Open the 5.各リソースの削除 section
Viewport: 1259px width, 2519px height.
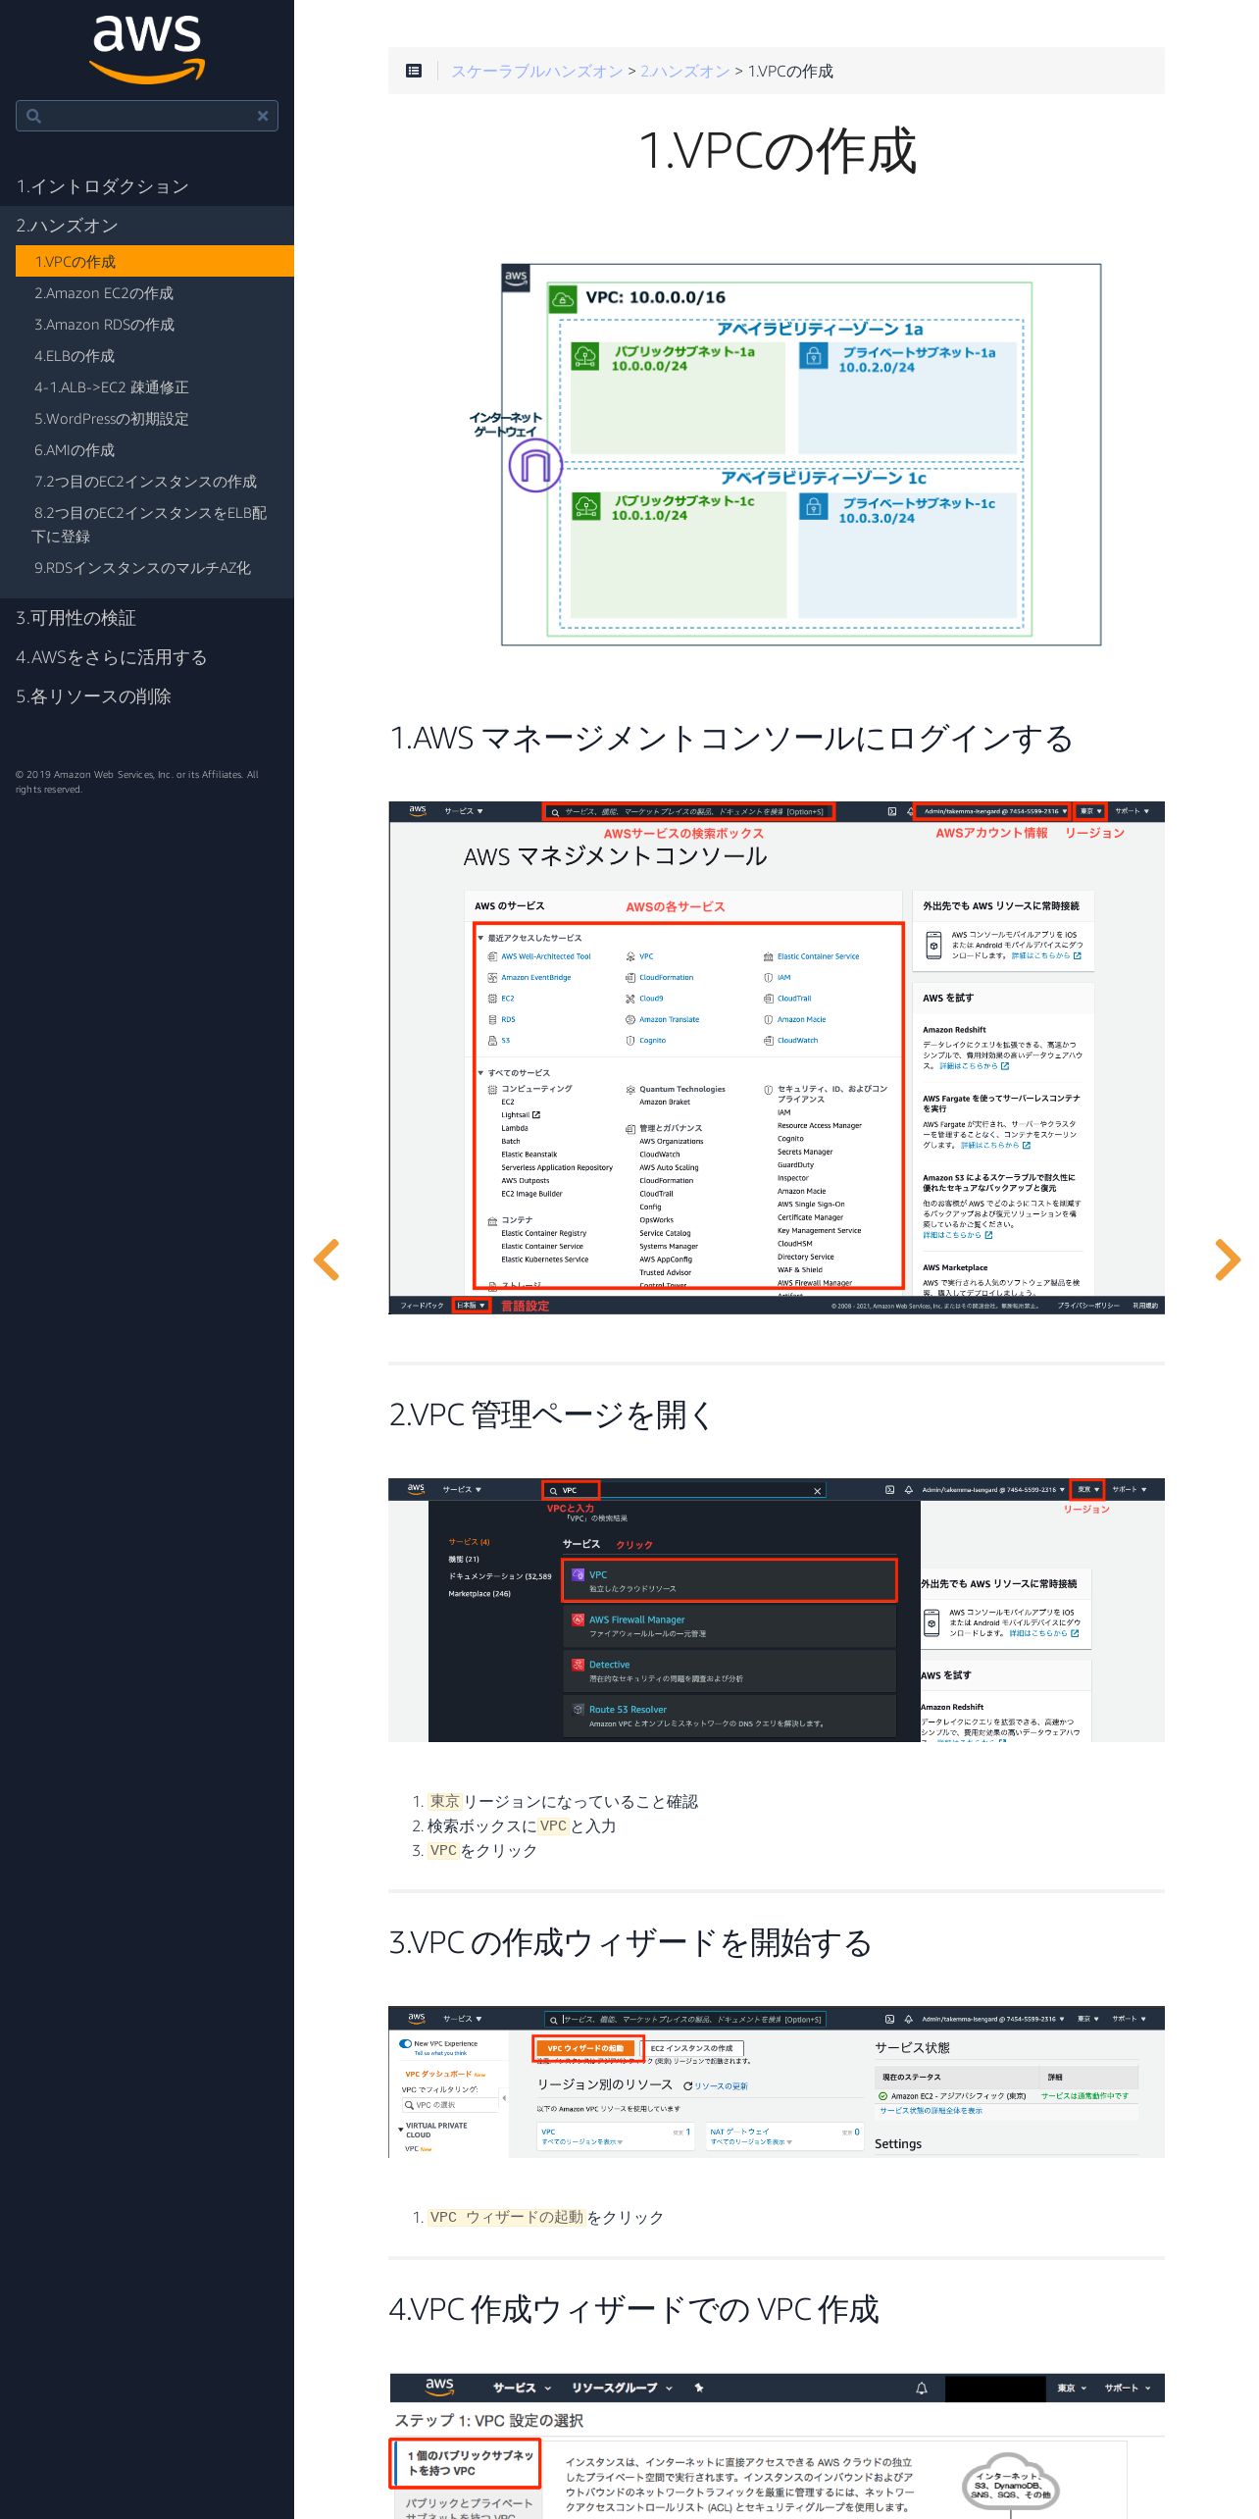click(x=93, y=696)
